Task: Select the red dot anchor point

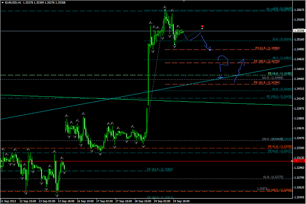Action: coord(202,26)
